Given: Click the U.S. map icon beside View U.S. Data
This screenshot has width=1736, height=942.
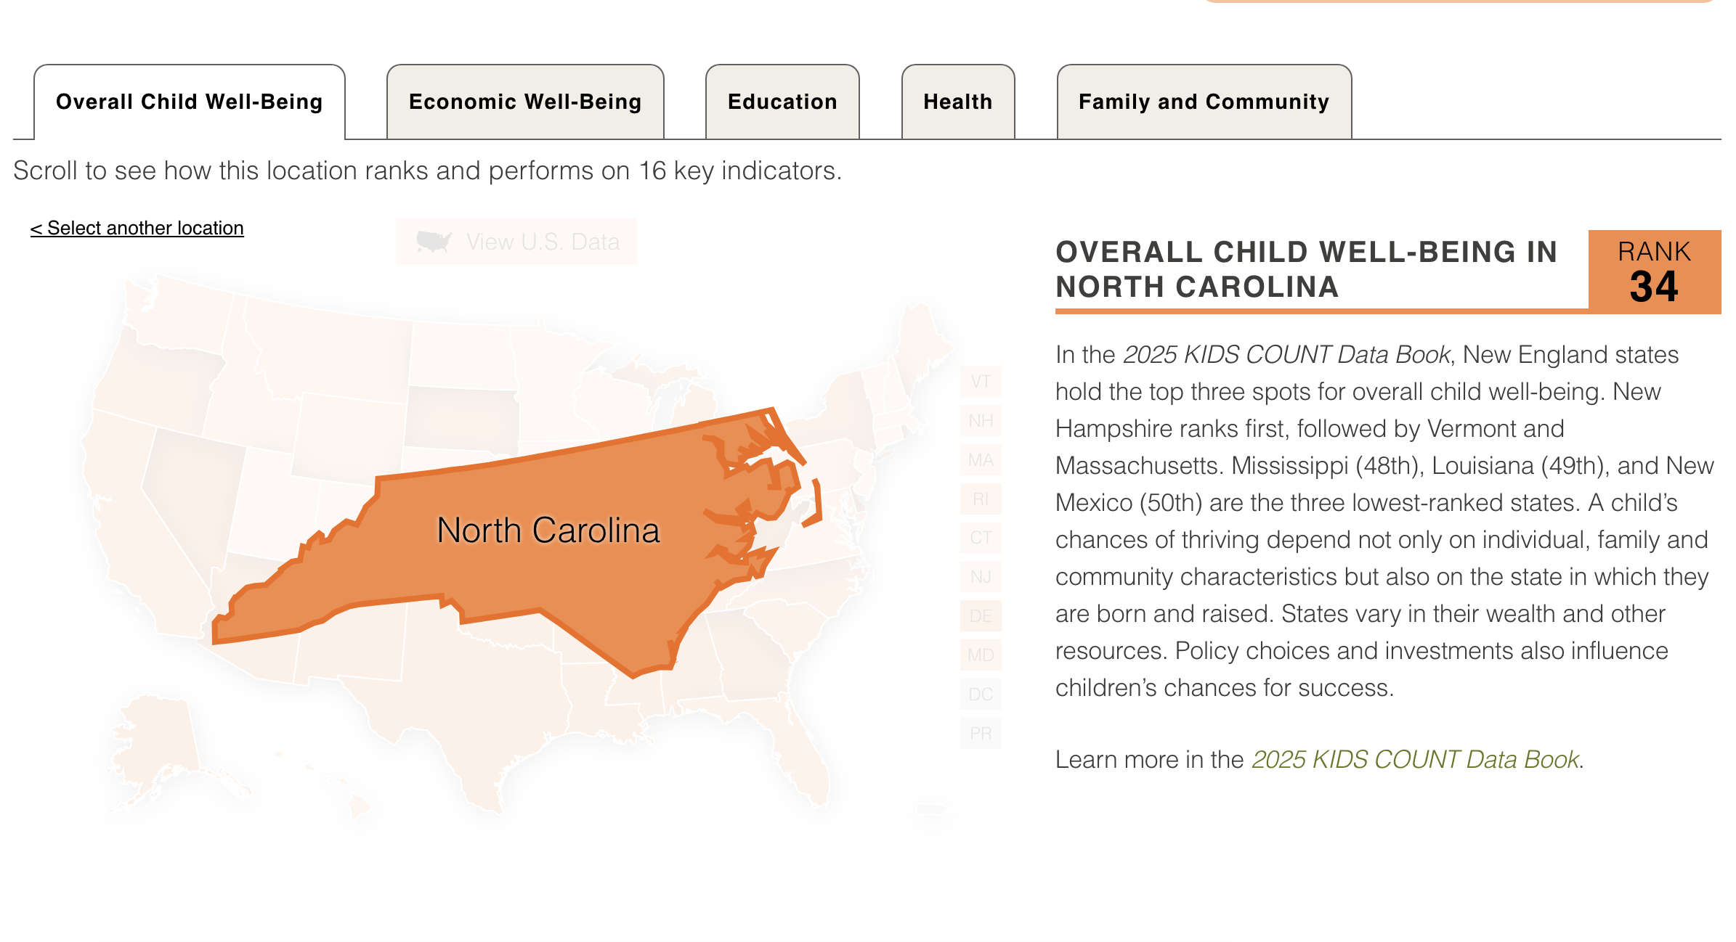Looking at the screenshot, I should click(x=434, y=242).
